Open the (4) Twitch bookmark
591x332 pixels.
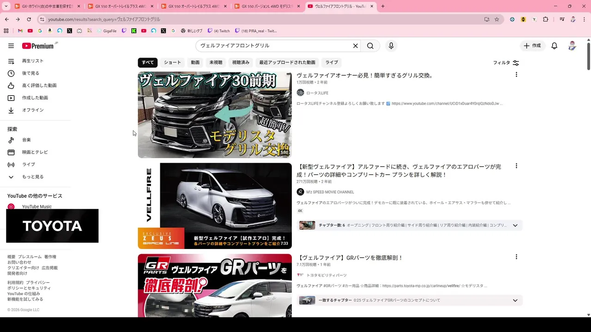218,31
